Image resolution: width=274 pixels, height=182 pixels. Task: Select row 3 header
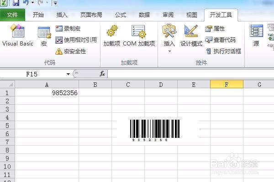pyautogui.click(x=7, y=109)
